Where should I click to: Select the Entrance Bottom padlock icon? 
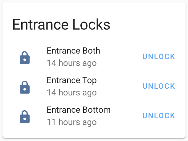(x=25, y=117)
